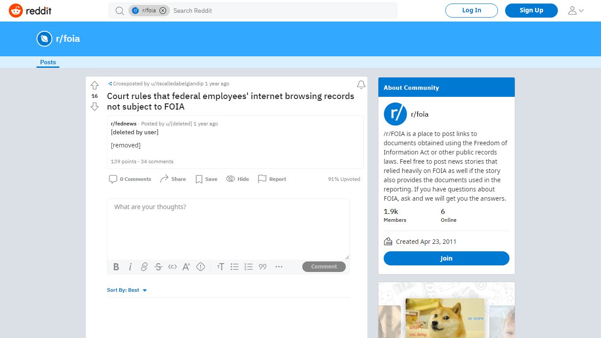The width and height of the screenshot is (601, 338).
Task: Hide this post
Action: pyautogui.click(x=238, y=179)
